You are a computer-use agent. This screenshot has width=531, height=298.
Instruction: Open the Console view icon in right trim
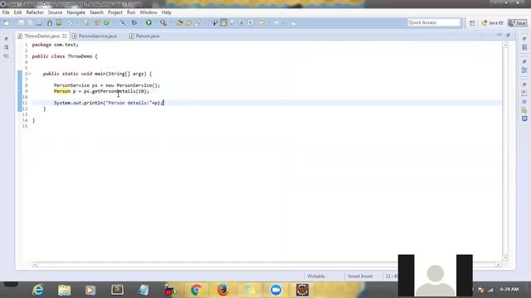pos(524,118)
